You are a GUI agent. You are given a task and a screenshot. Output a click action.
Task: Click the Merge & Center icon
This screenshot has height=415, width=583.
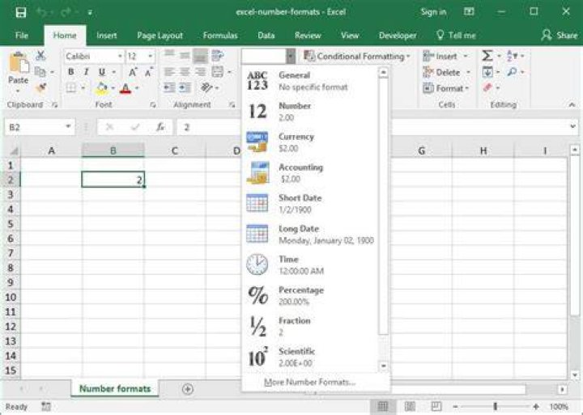[217, 72]
